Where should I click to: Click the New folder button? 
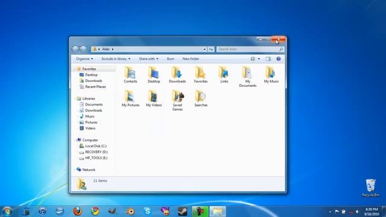point(191,59)
